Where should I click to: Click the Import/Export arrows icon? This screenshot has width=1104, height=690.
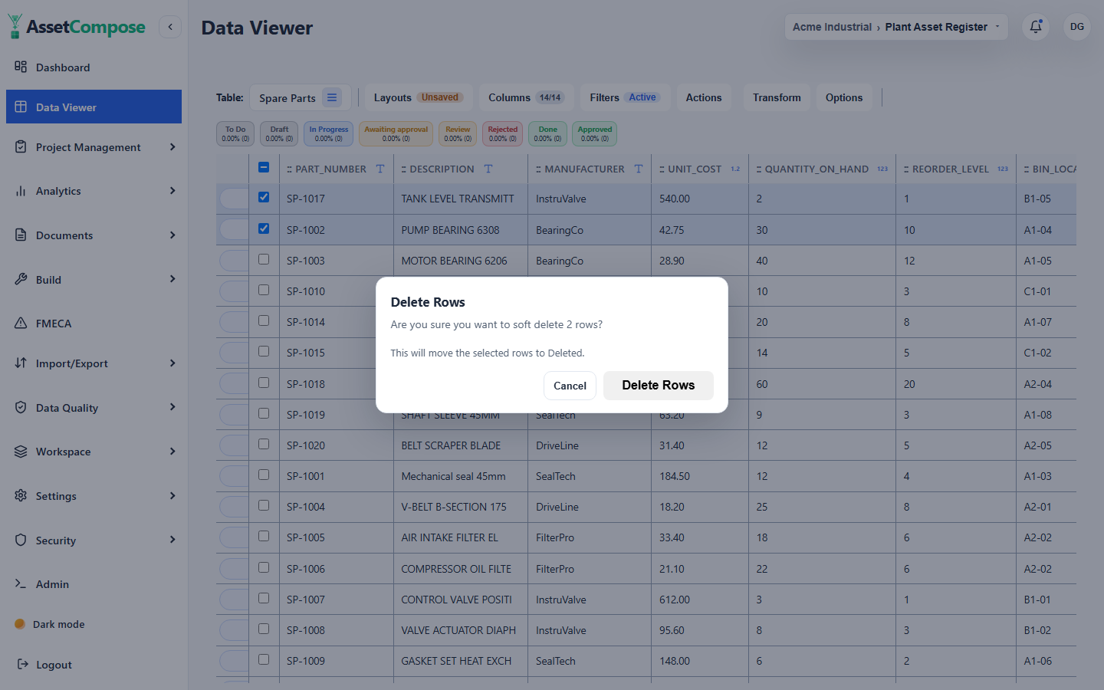pos(21,363)
